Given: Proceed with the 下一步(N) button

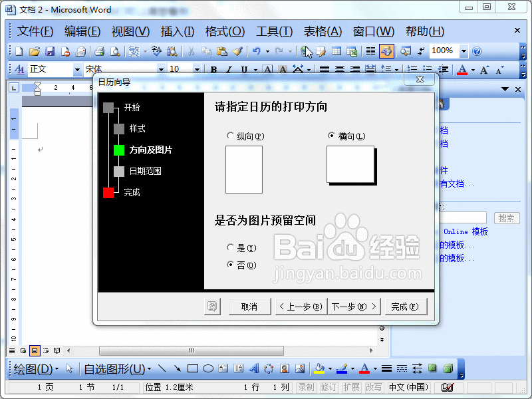Looking at the screenshot, I should pyautogui.click(x=354, y=307).
